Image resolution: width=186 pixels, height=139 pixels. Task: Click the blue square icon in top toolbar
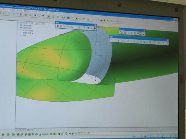68,18
